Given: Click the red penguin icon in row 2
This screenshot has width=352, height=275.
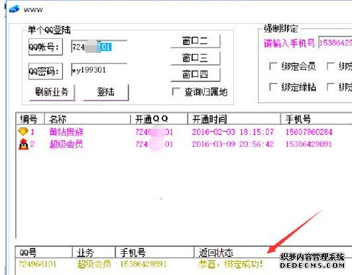Looking at the screenshot, I should click(23, 144).
